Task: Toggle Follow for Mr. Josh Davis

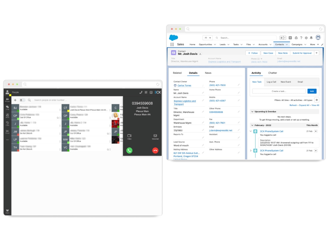Action: (253, 53)
